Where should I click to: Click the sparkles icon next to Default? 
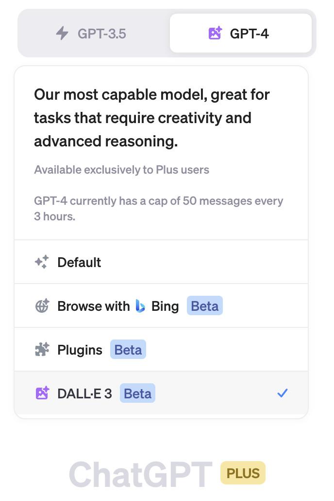[42, 262]
